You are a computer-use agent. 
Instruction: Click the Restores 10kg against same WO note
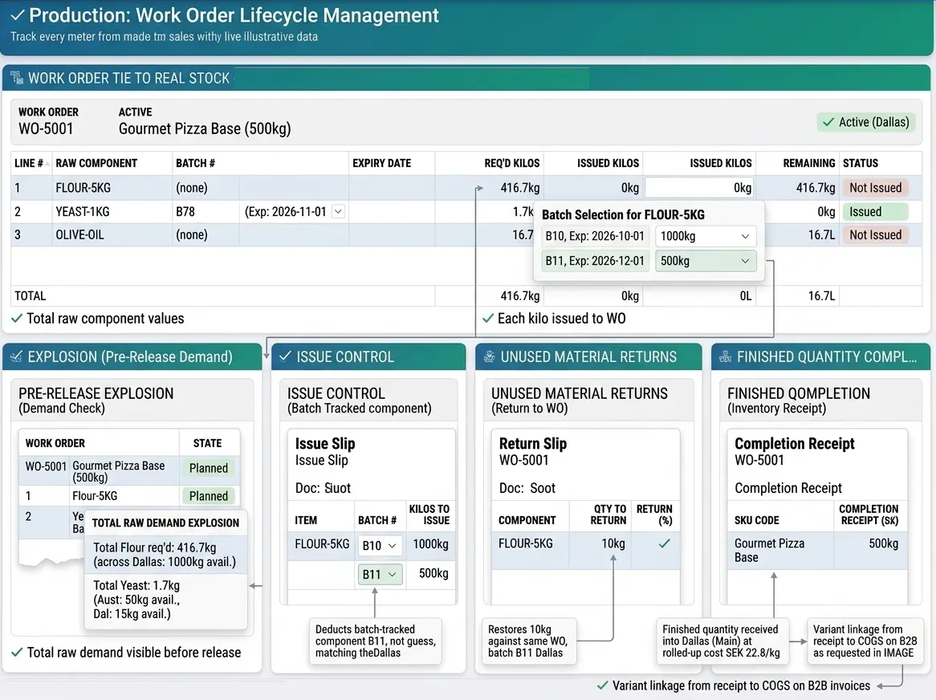tap(529, 641)
